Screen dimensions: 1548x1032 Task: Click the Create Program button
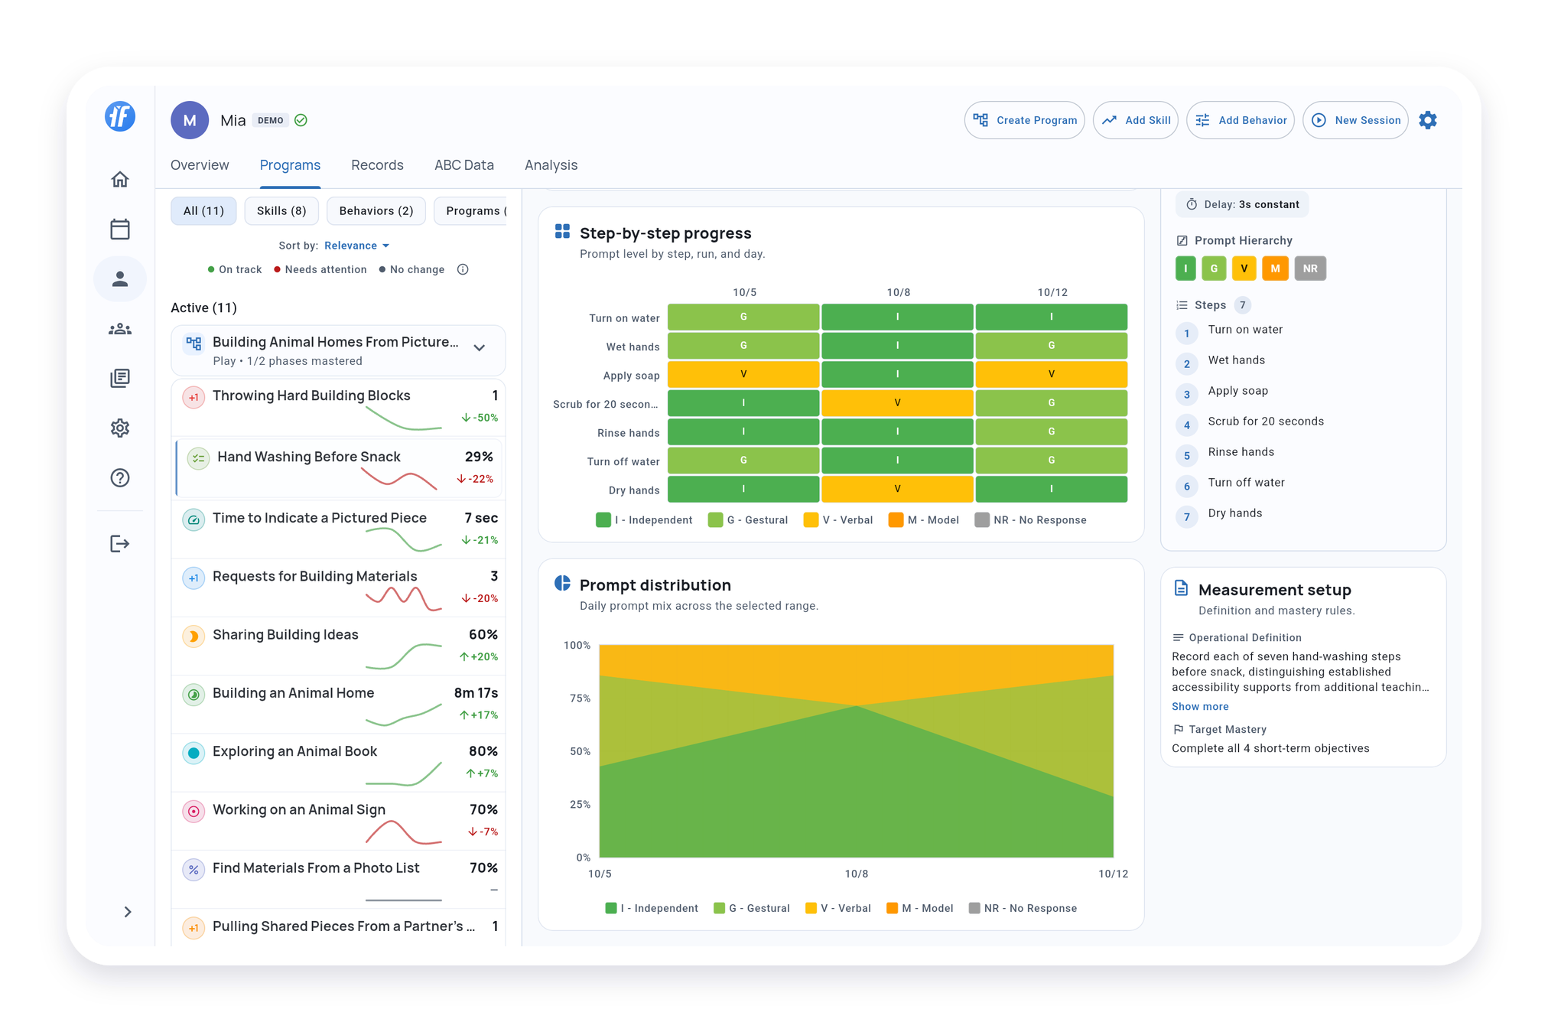pos(1025,120)
